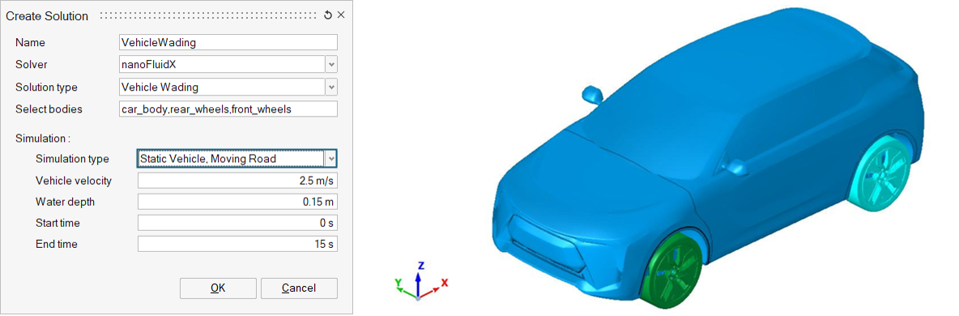The image size is (959, 316).
Task: Open the Solver dropdown arrow
Action: point(331,64)
